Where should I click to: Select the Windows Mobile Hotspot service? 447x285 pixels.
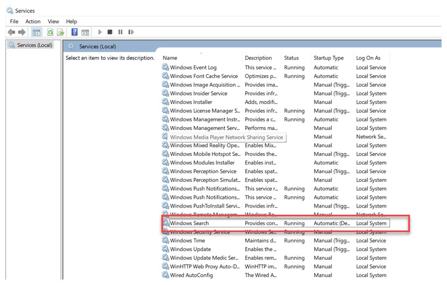(x=275, y=154)
